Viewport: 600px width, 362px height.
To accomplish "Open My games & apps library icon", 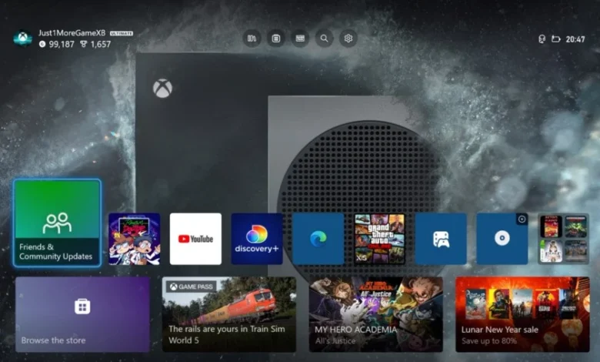I will pos(251,38).
